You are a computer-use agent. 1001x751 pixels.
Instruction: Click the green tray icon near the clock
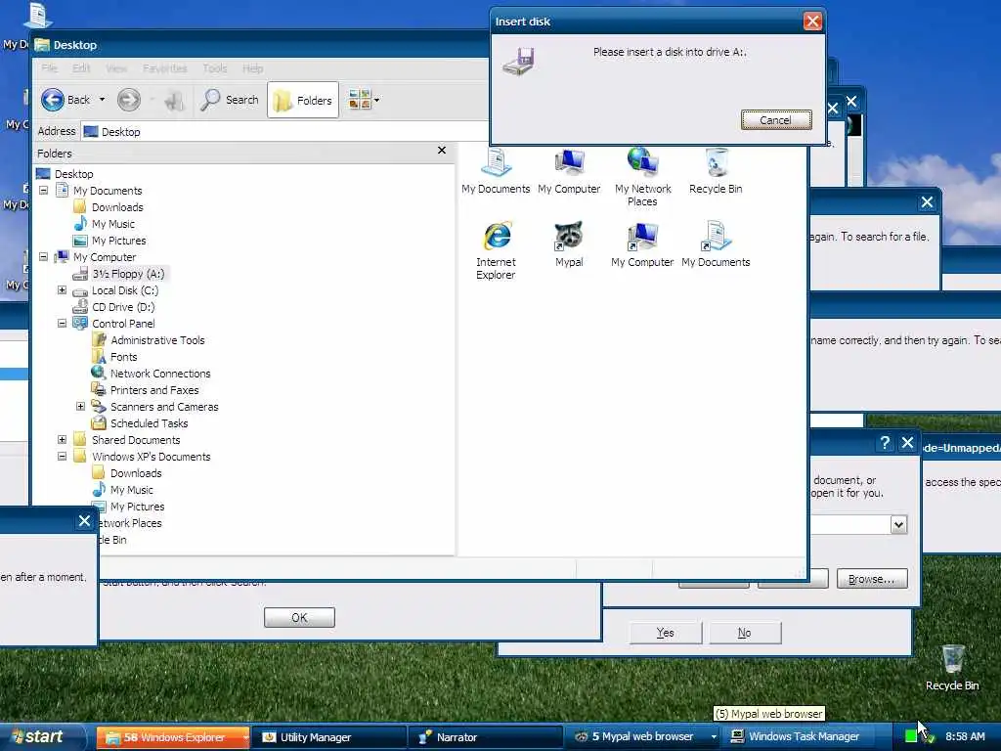pos(911,736)
